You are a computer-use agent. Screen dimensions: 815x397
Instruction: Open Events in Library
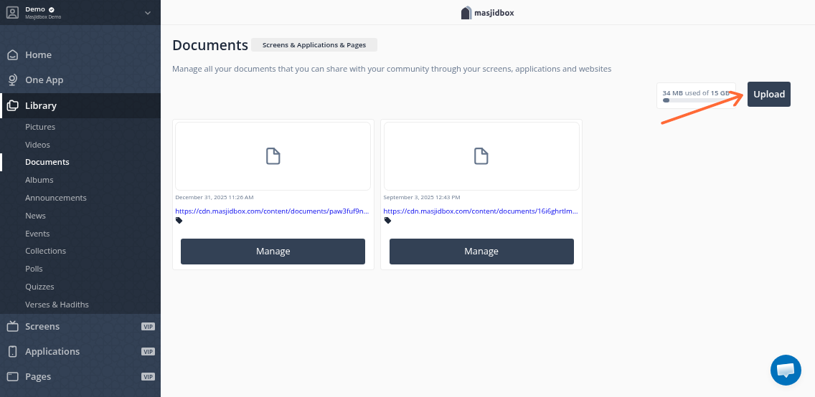[x=37, y=234]
